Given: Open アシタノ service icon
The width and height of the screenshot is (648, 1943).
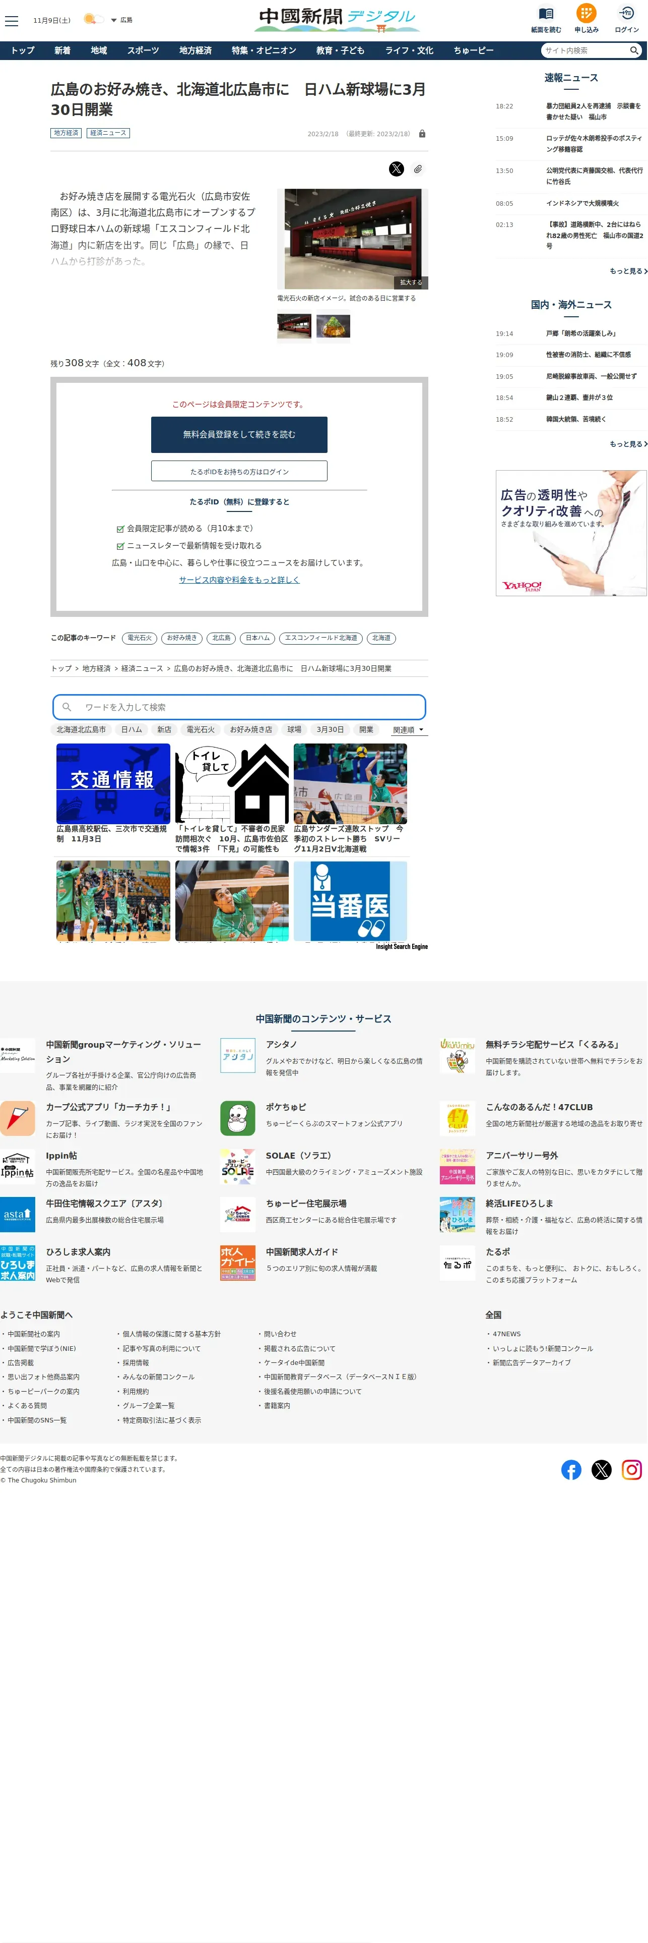Looking at the screenshot, I should tap(237, 1055).
